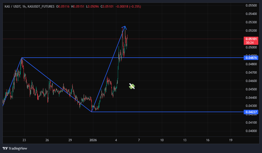Screen dimensions: 262x153
Task: Select the blue 0.04227 price label
Action: [251, 112]
